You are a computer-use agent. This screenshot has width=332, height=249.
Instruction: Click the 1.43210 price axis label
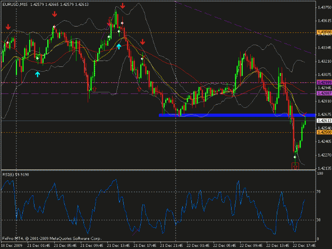[x=325, y=61]
